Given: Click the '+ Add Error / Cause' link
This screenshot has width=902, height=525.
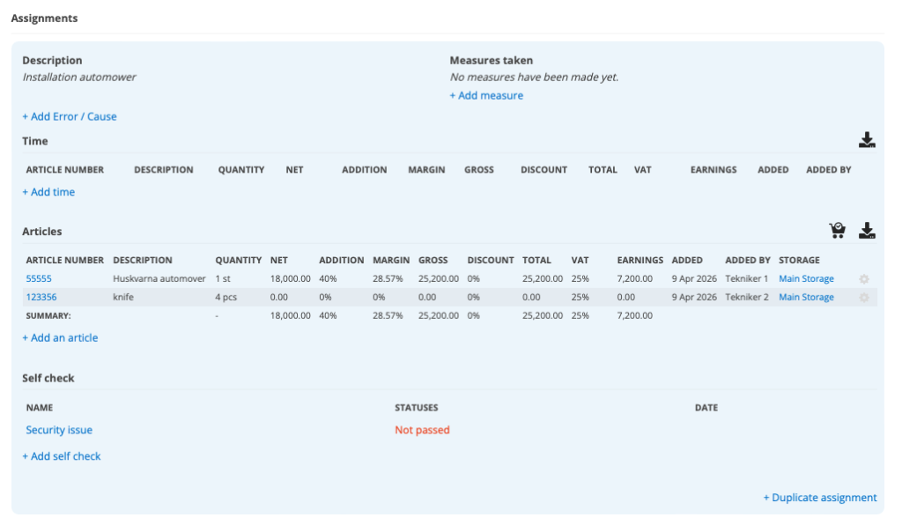Looking at the screenshot, I should tap(70, 116).
